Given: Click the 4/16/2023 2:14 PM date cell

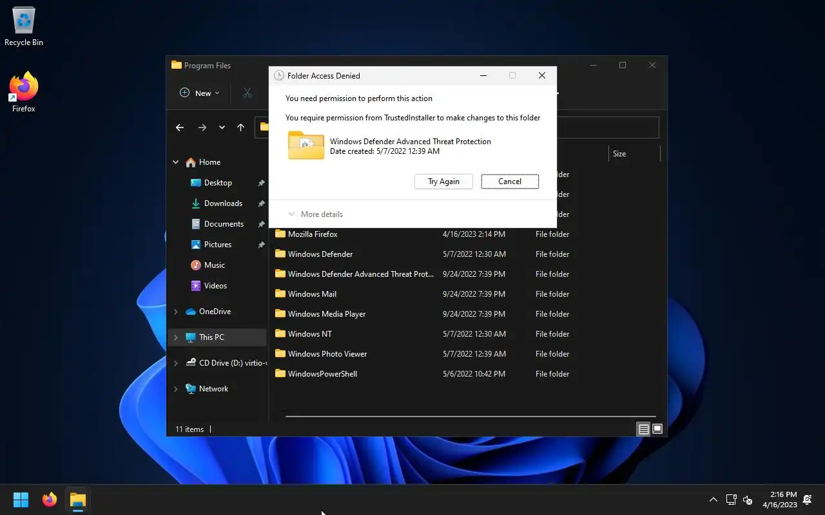Looking at the screenshot, I should [474, 234].
